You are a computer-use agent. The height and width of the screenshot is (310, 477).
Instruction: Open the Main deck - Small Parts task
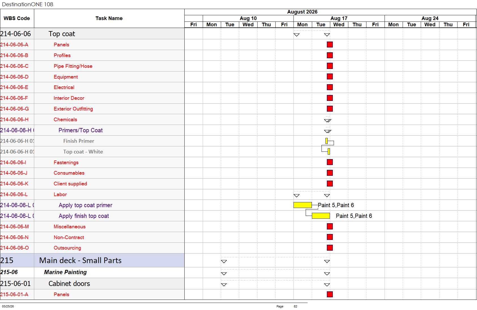coord(80,260)
